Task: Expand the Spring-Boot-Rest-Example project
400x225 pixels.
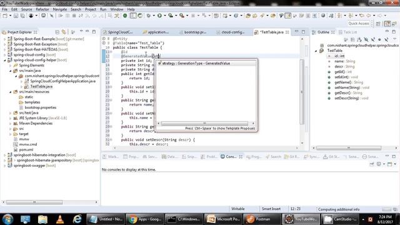Action: click(4, 39)
